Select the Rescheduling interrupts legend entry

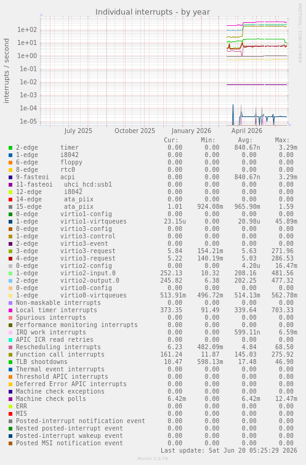58,347
